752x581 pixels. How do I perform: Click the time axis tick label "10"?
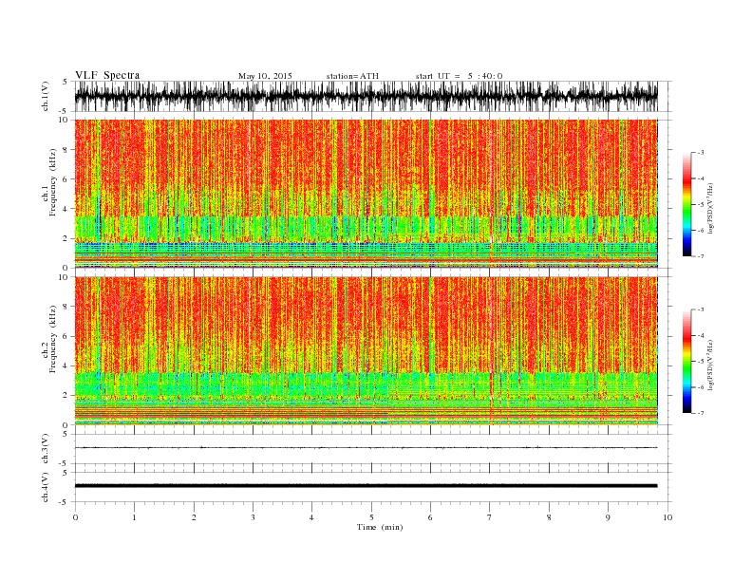pyautogui.click(x=667, y=517)
